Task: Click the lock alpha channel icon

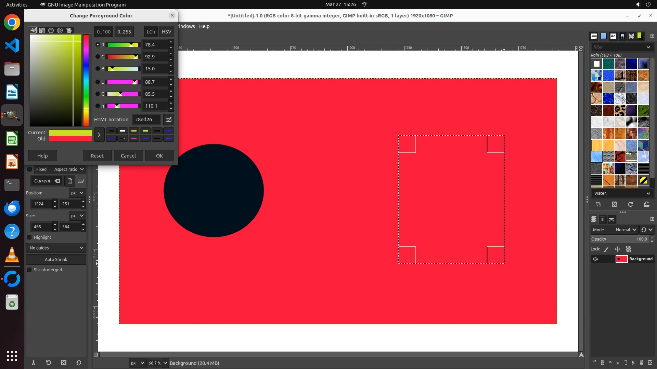Action: (x=629, y=249)
